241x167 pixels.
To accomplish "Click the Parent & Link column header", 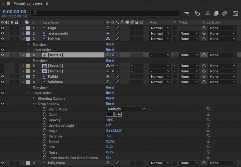I will pos(211,23).
